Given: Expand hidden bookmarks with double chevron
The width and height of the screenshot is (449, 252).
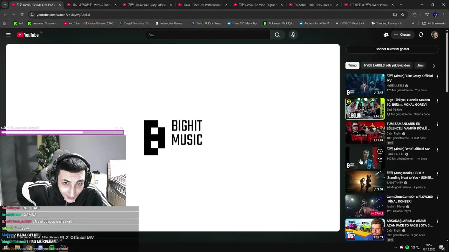Looking at the screenshot, I should pos(413,23).
